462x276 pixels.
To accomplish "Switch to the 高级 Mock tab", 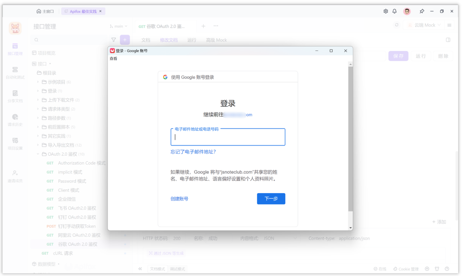I will [216, 40].
